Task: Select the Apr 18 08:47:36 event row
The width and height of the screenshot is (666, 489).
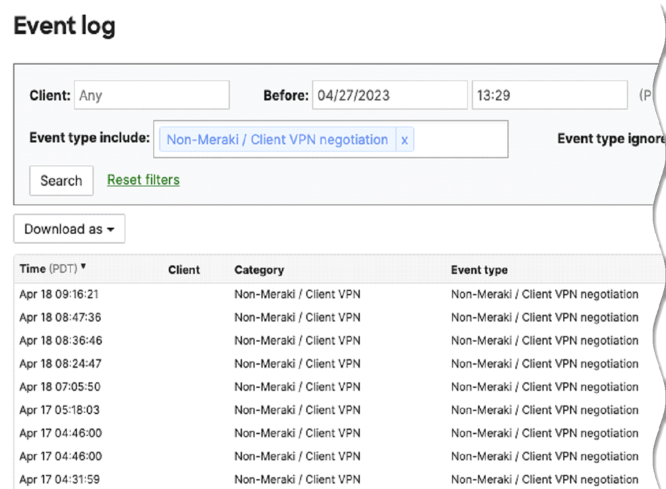Action: (60, 317)
